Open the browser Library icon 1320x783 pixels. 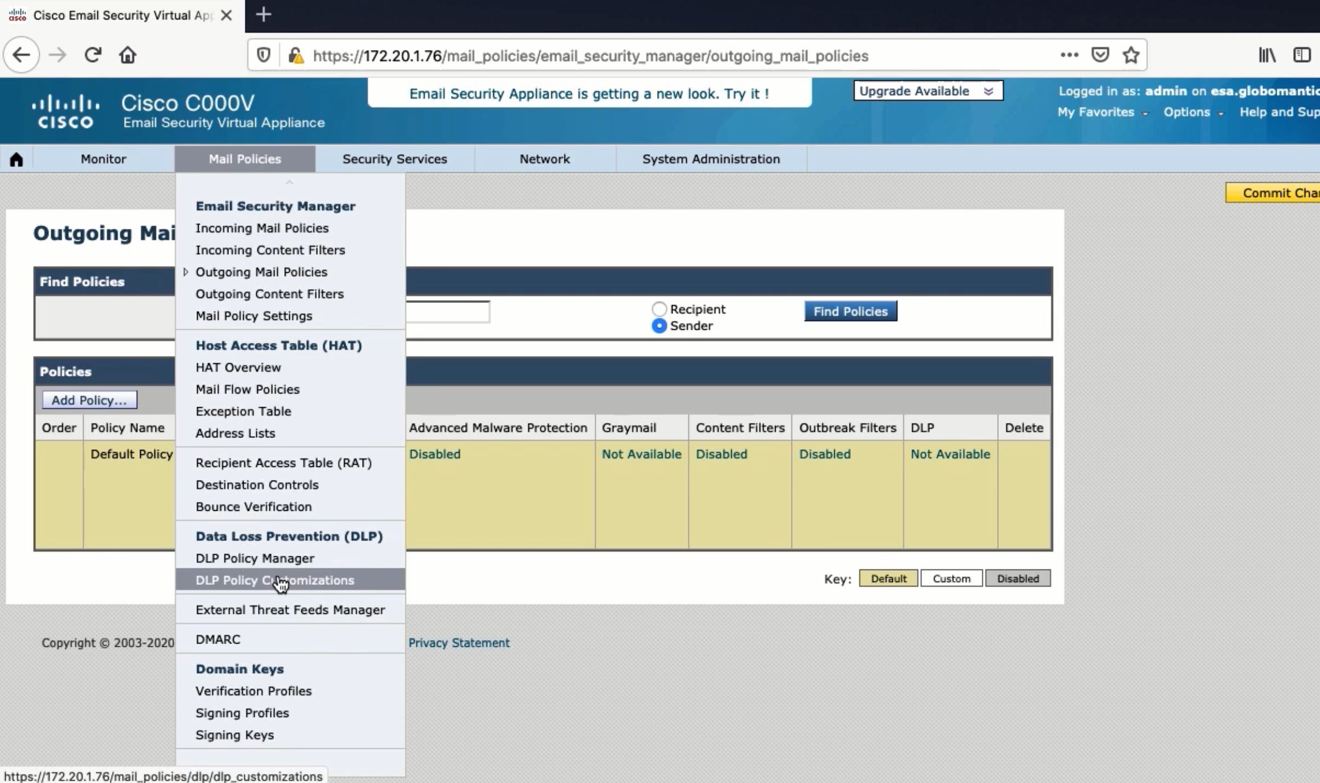tap(1267, 55)
